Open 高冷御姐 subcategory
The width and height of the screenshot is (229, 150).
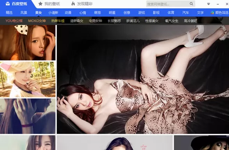[x=190, y=21]
